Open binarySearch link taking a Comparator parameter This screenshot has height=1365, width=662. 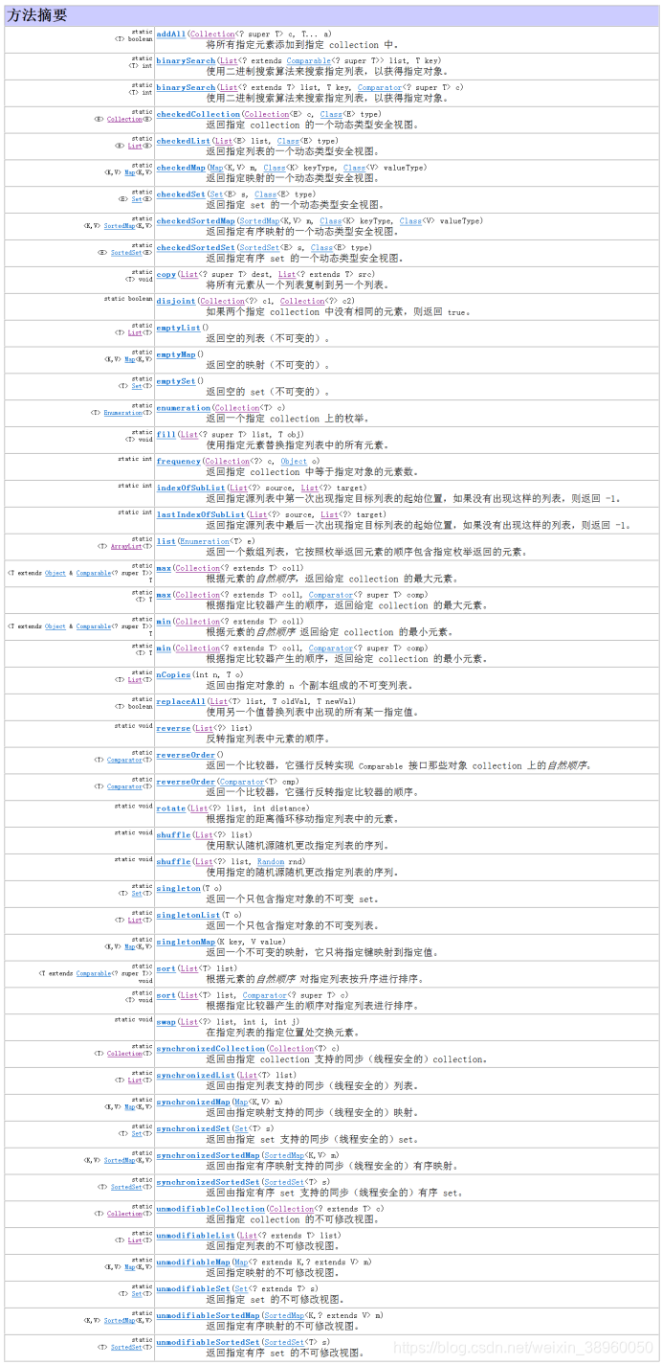pyautogui.click(x=186, y=87)
